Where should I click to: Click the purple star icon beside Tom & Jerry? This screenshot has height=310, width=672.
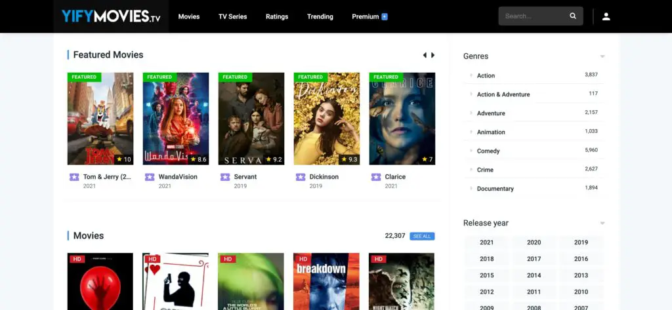(74, 177)
